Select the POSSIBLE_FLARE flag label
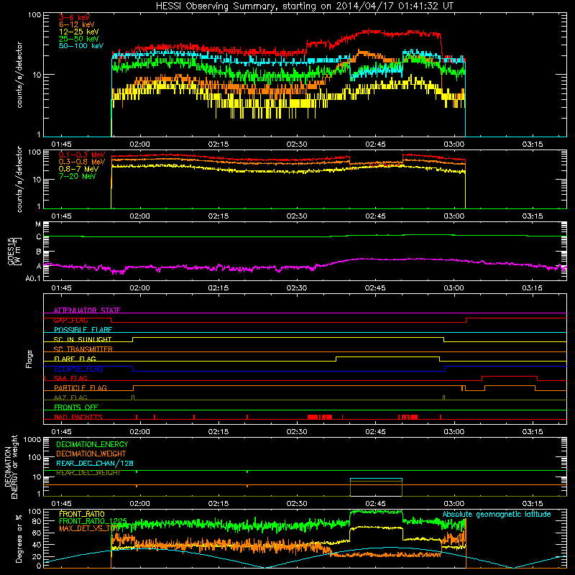The width and height of the screenshot is (575, 575). (83, 330)
